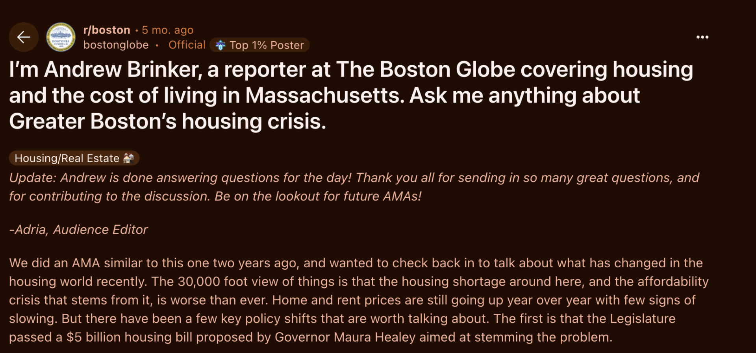The height and width of the screenshot is (353, 756).
Task: Click the '$5 billion housing bill' text
Action: point(130,337)
